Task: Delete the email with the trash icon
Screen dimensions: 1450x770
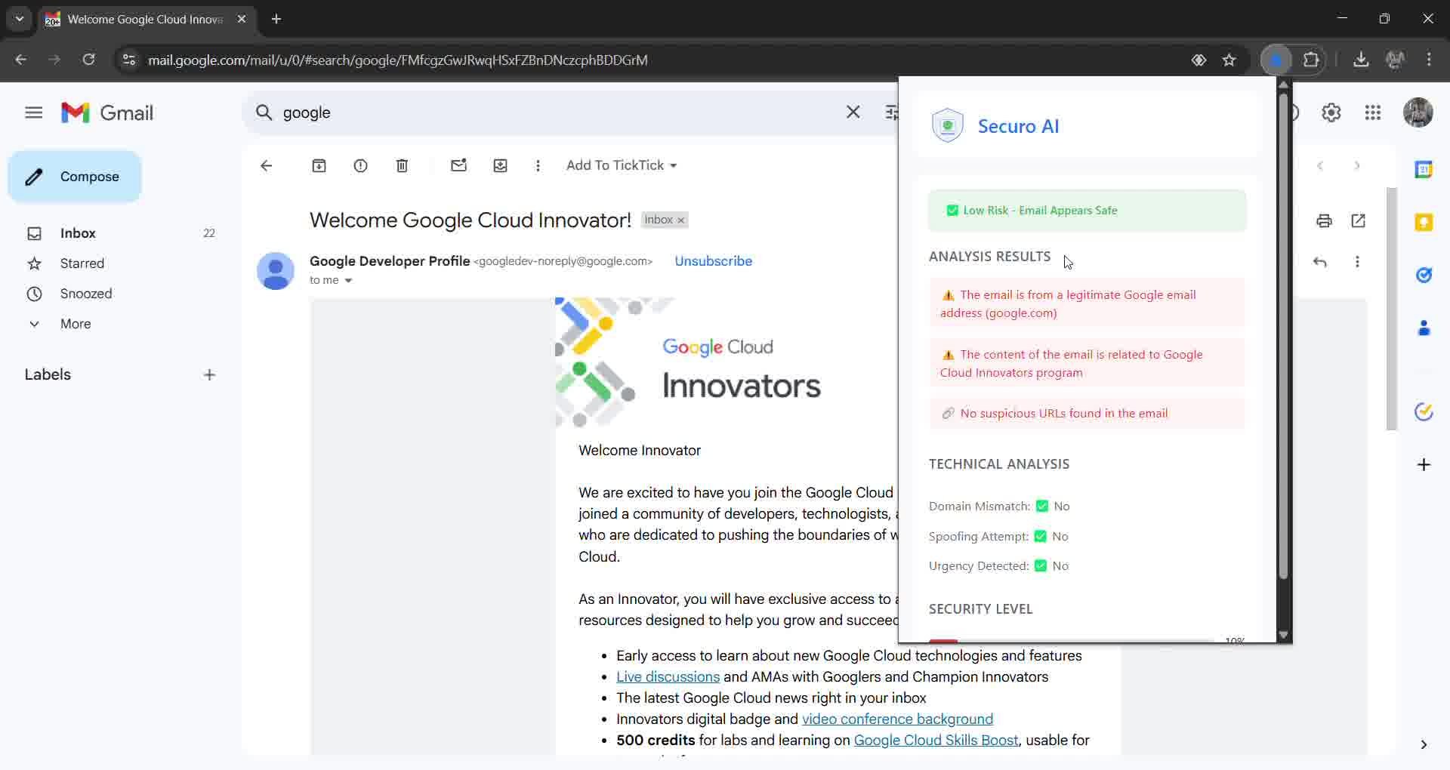Action: pyautogui.click(x=403, y=166)
